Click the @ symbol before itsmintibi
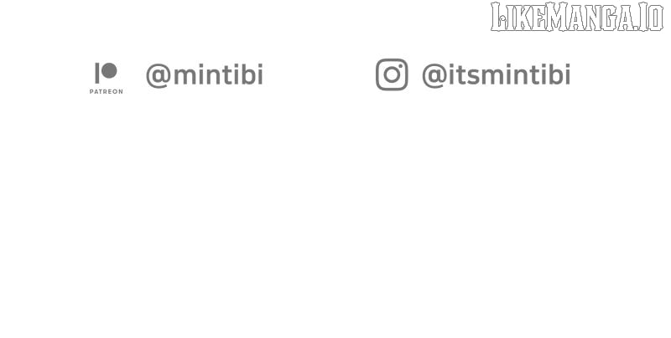The height and width of the screenshot is (338, 671). pos(434,75)
